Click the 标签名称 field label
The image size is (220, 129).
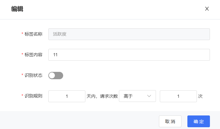34,34
